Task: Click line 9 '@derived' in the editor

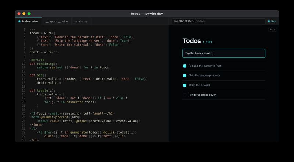Action: click(37, 60)
